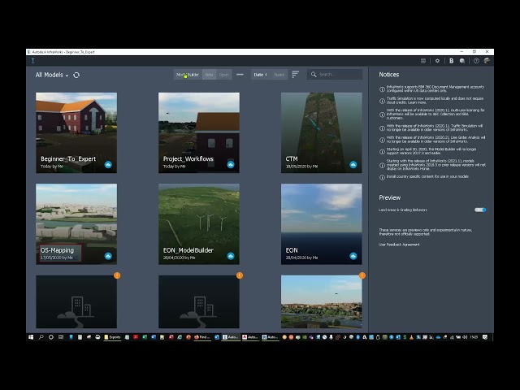This screenshot has width=520, height=390.
Task: Click the Preview heading
Action: 390,197
